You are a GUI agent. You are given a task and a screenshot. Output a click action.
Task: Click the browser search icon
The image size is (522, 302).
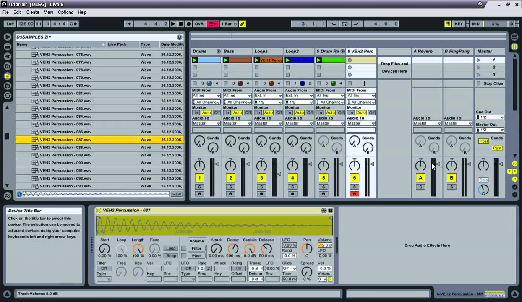pos(180,37)
